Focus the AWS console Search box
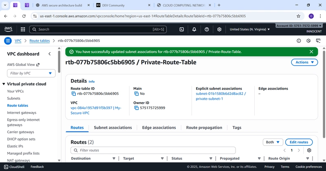Viewport: 326px width, 171px height. (x=98, y=29)
